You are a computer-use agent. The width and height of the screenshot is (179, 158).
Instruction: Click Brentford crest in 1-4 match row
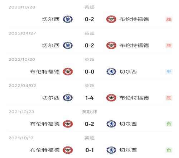[x=111, y=98]
